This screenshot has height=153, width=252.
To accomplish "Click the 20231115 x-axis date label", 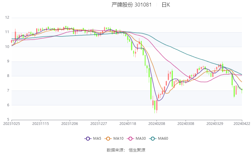I will (41, 123).
